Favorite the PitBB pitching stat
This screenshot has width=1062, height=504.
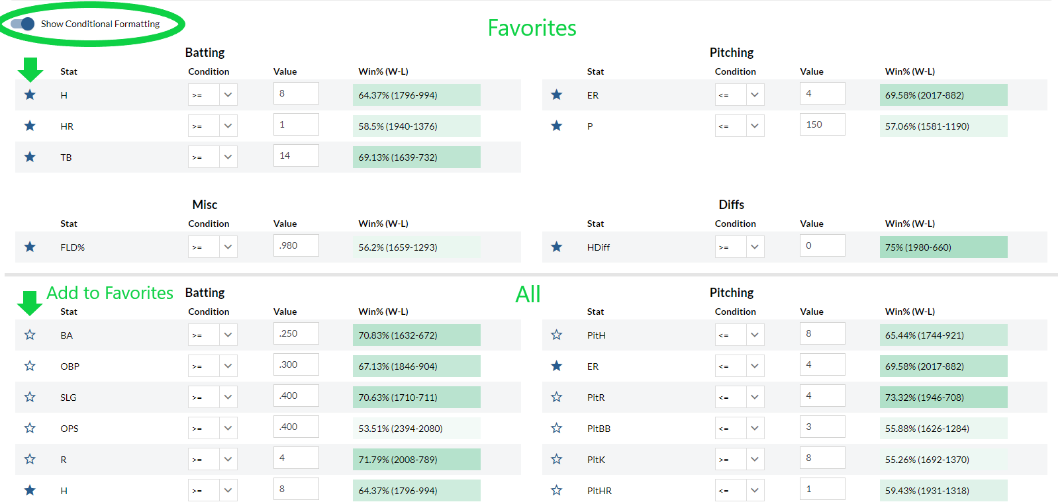pyautogui.click(x=556, y=428)
